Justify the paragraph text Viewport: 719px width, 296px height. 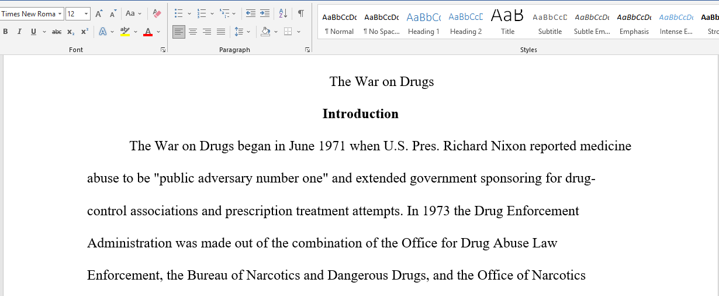[221, 32]
